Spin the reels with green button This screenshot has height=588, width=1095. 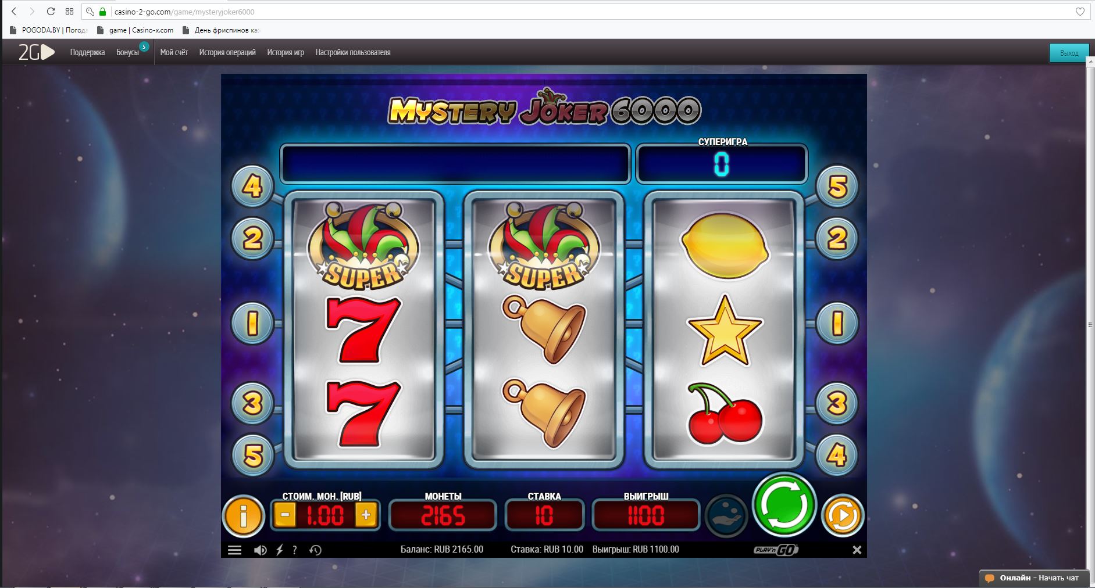coord(784,504)
